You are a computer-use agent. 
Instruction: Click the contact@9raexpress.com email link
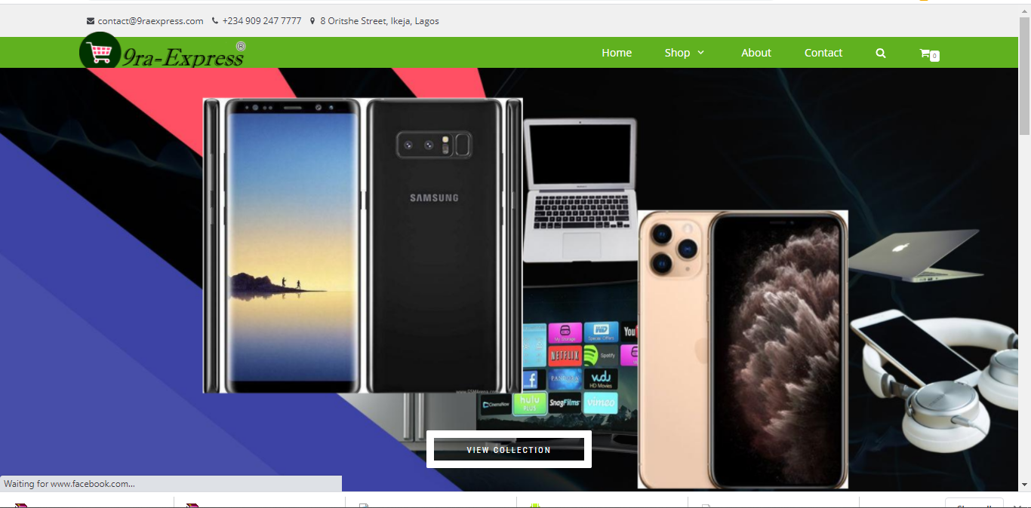[150, 21]
